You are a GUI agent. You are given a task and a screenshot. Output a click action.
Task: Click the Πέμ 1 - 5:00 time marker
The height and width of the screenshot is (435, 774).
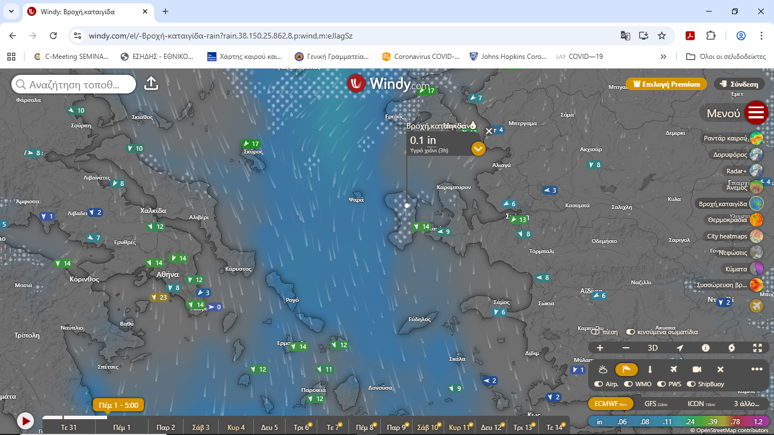tap(119, 405)
